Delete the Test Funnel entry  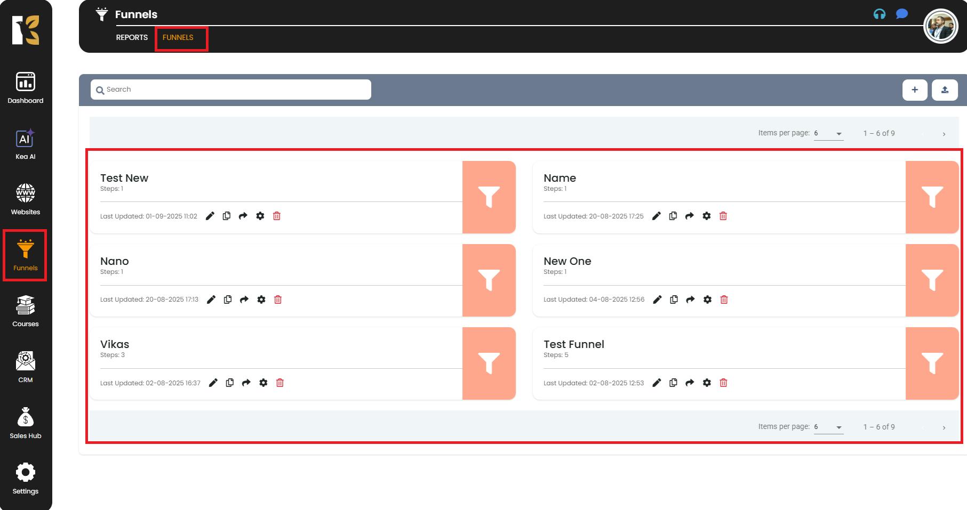(x=723, y=383)
